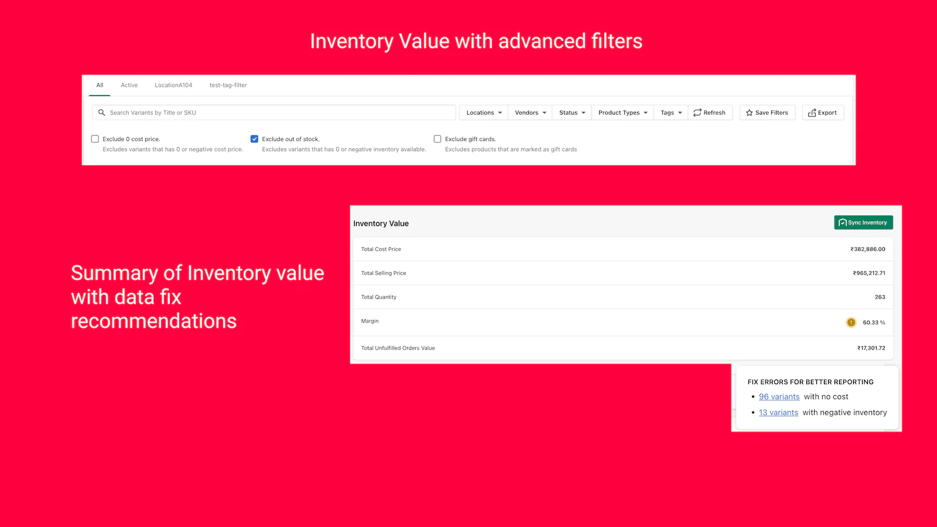937x527 pixels.
Task: Switch to the Active tab
Action: (129, 85)
